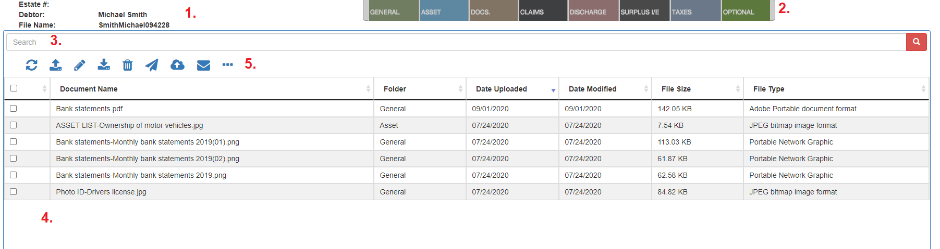Open the three-dots more options menu

point(228,64)
